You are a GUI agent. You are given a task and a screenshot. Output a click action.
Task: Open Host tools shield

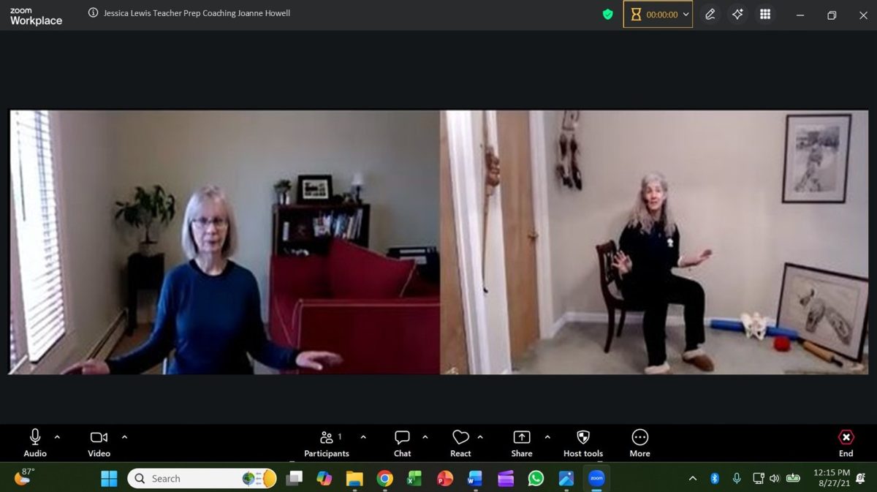tap(582, 443)
